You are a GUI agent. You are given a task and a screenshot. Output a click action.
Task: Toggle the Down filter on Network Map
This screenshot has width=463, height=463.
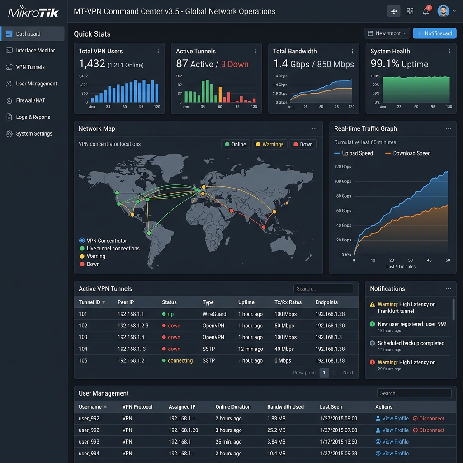[x=303, y=144]
